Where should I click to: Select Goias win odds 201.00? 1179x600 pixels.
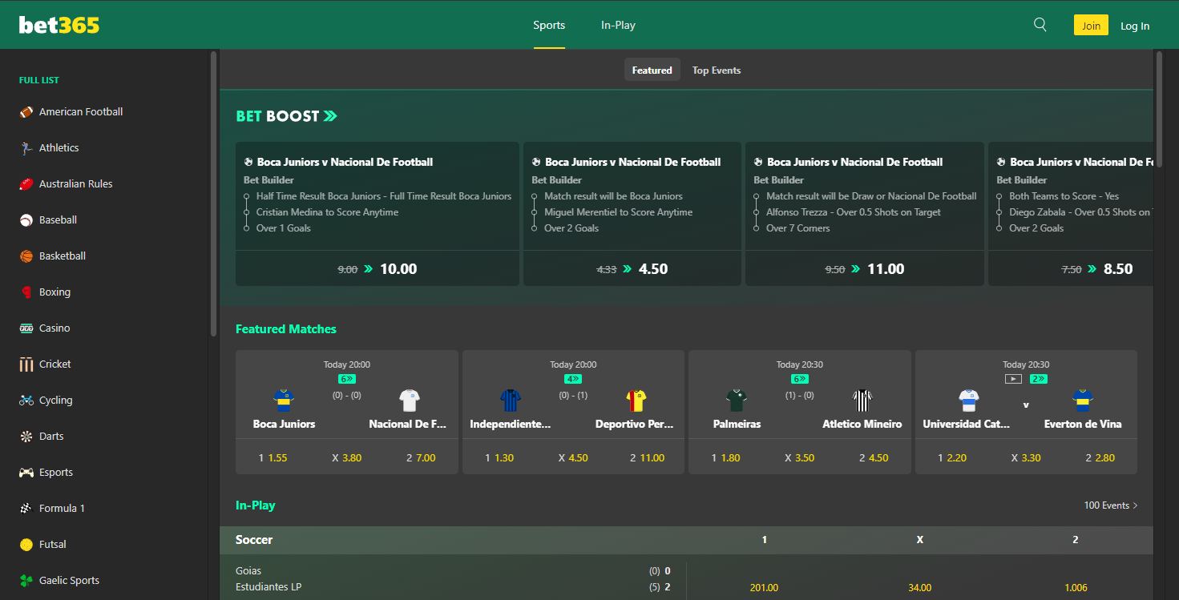[x=764, y=588]
